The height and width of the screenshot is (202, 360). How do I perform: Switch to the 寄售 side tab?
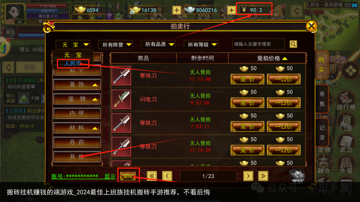[322, 99]
